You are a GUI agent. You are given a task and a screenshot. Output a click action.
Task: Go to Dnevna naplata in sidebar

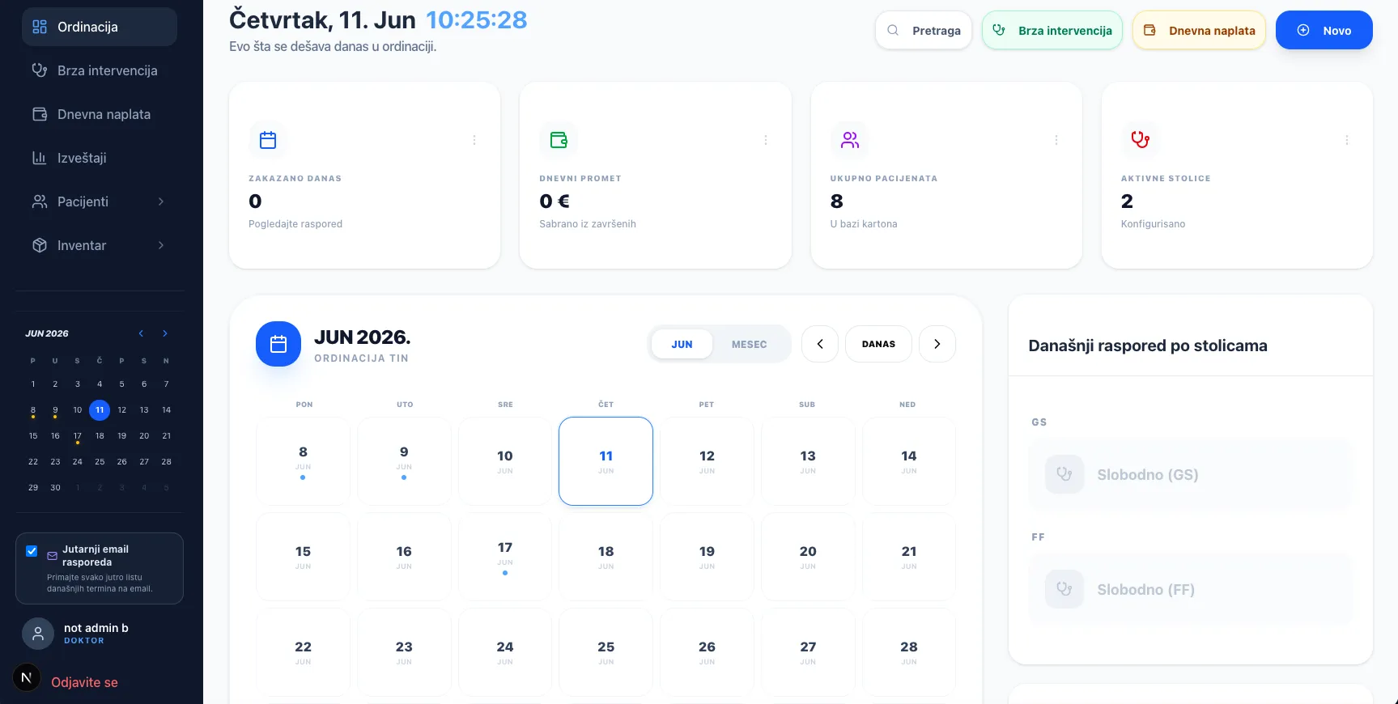pyautogui.click(x=100, y=114)
